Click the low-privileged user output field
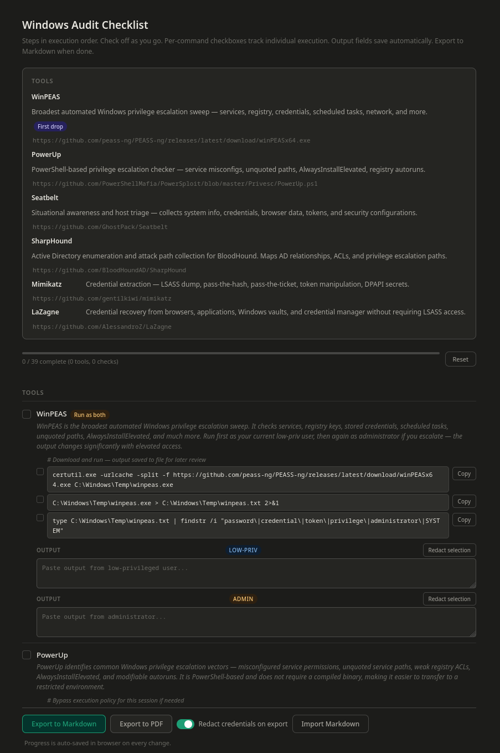The height and width of the screenshot is (753, 500). coord(256,573)
